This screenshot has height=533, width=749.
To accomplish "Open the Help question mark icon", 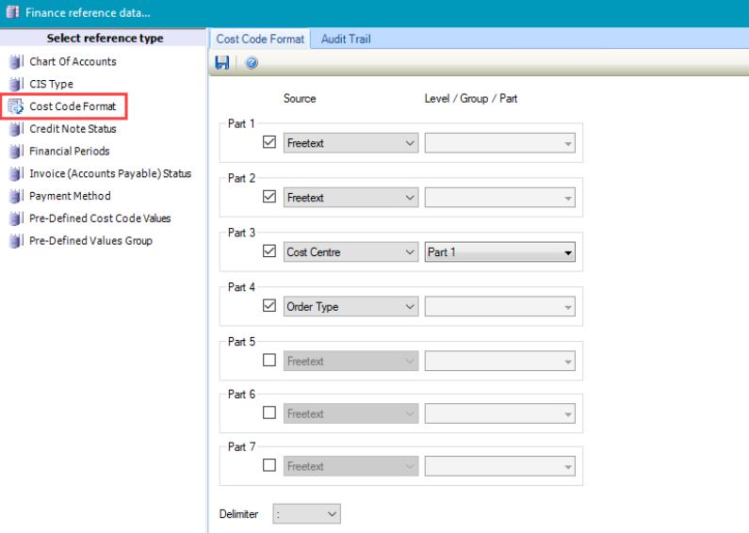I will pos(252,63).
